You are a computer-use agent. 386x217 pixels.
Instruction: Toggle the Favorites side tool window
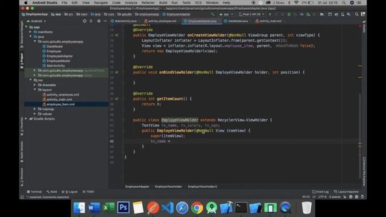click(x=22, y=127)
